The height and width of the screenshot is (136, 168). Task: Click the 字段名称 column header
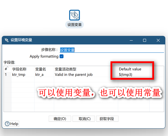tap(23, 69)
